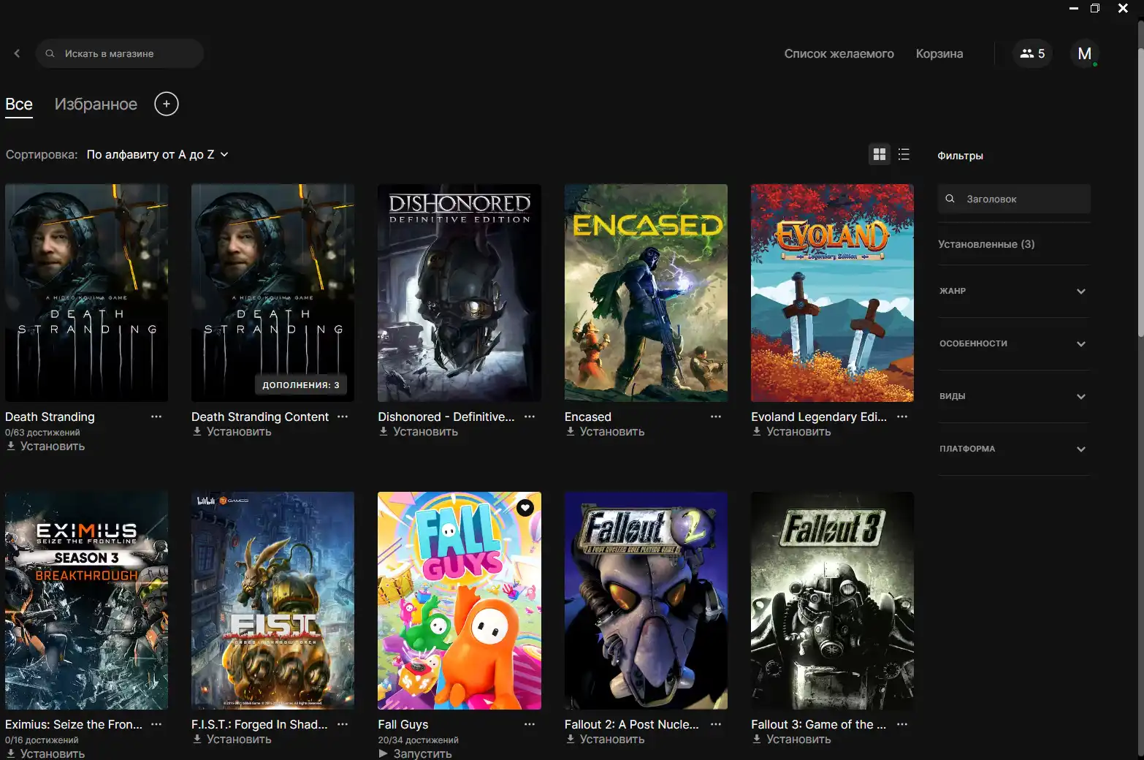Open Dishonored cover thumbnail

click(459, 292)
